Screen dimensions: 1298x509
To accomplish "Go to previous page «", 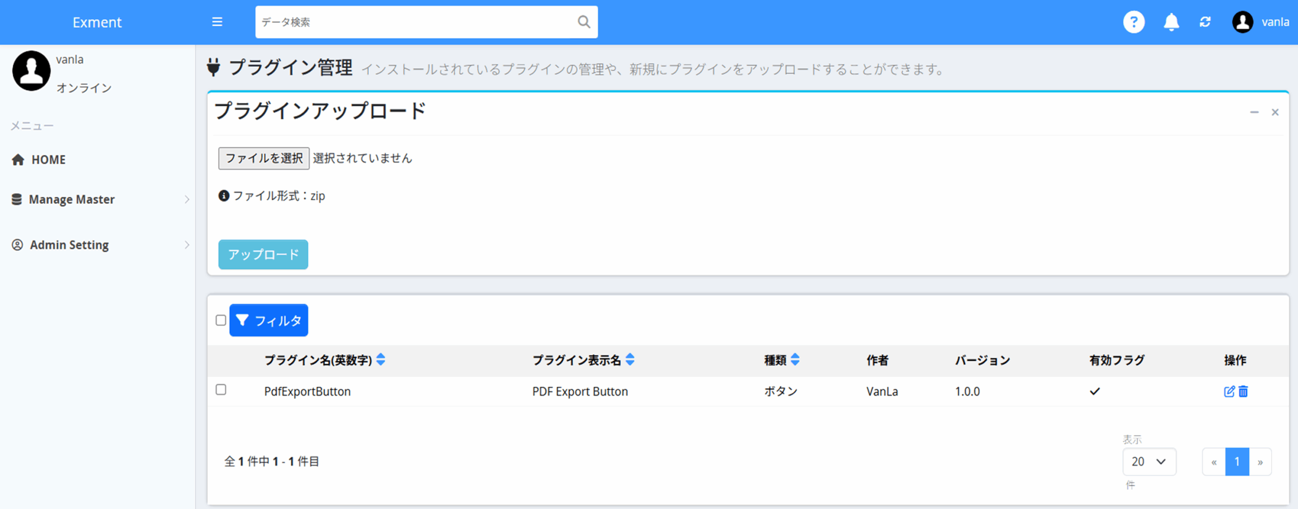I will coord(1214,461).
